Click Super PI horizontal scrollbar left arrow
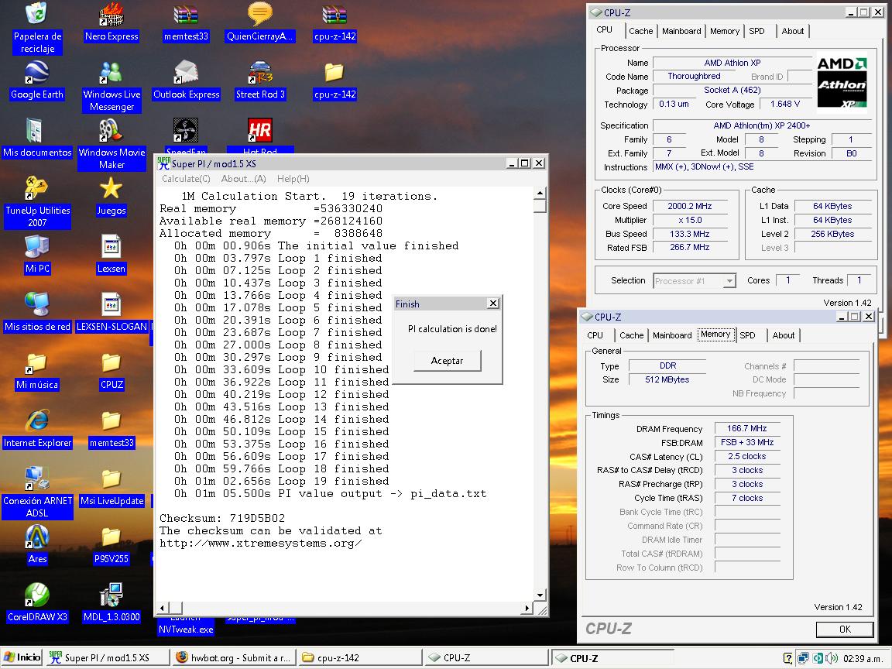 click(162, 608)
